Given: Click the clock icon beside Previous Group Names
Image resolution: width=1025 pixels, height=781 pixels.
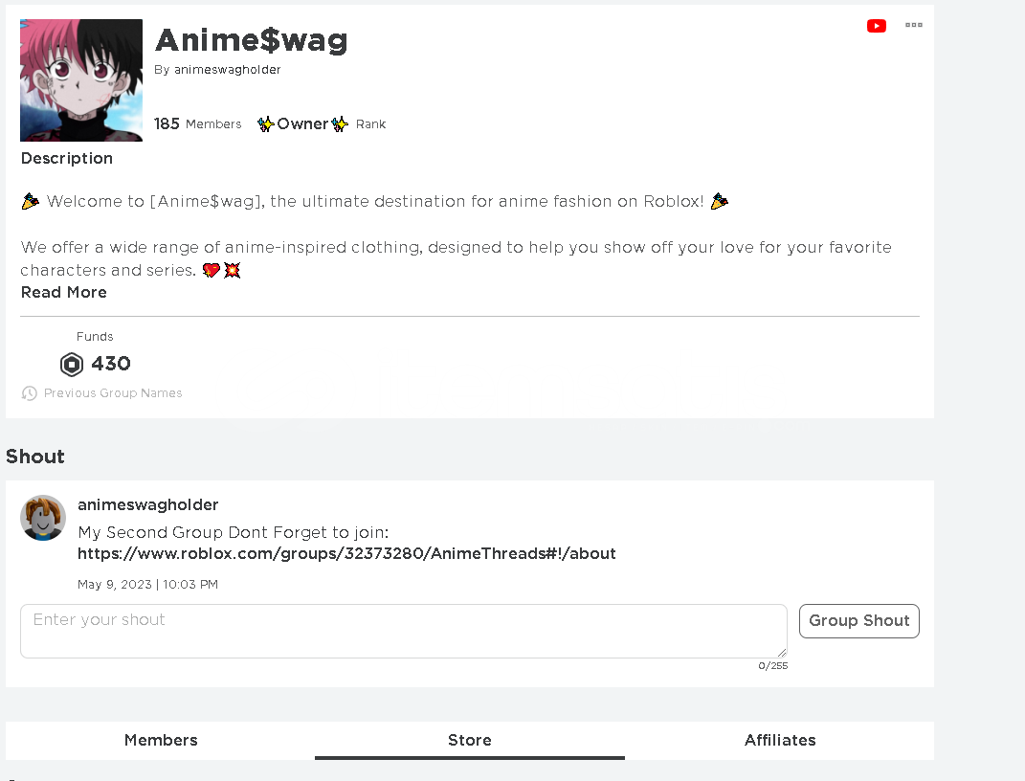Looking at the screenshot, I should (x=30, y=392).
